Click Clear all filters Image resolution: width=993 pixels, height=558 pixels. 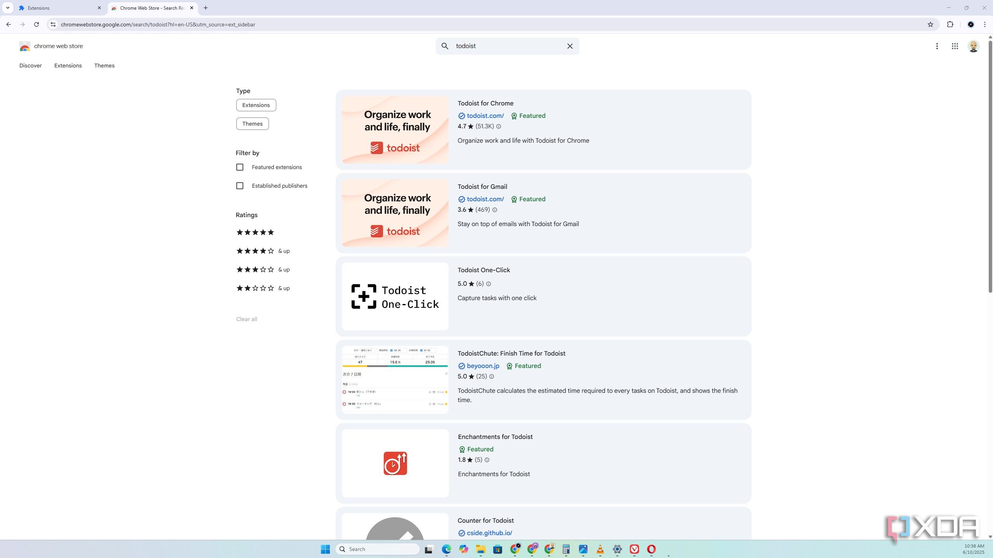tap(246, 319)
